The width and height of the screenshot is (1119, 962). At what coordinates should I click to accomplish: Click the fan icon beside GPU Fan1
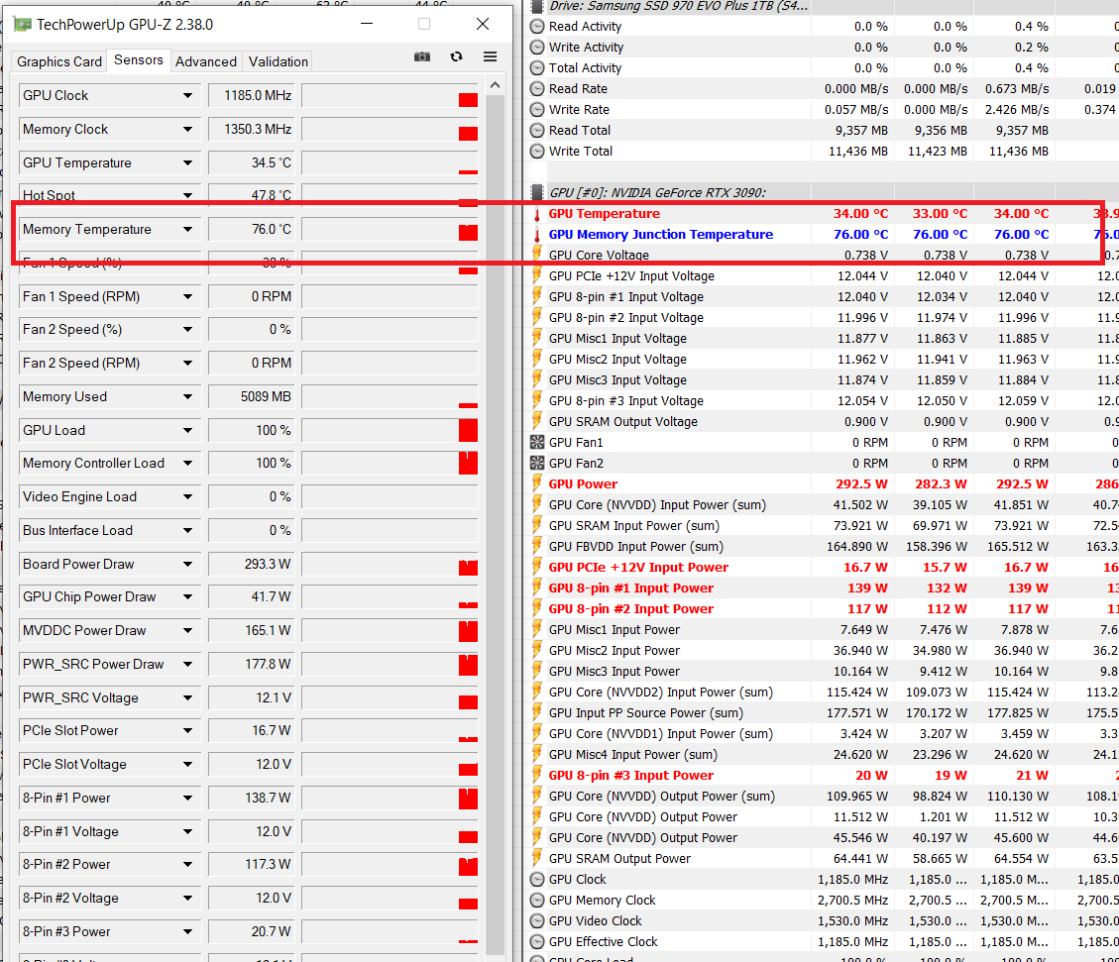click(537, 443)
